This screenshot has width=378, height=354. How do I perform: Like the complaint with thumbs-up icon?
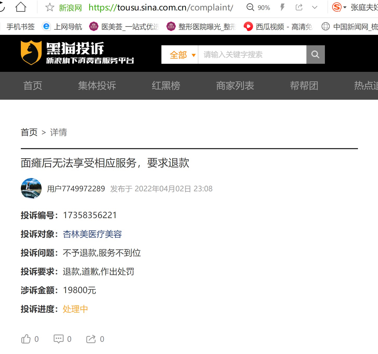26,339
